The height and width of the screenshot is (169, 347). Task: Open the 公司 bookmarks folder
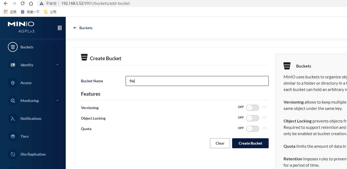click(x=50, y=12)
